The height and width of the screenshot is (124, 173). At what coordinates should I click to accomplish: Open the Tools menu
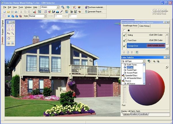[x=21, y=7]
